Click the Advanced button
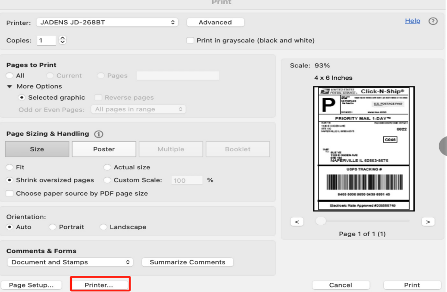This screenshot has width=447, height=292. tap(215, 22)
